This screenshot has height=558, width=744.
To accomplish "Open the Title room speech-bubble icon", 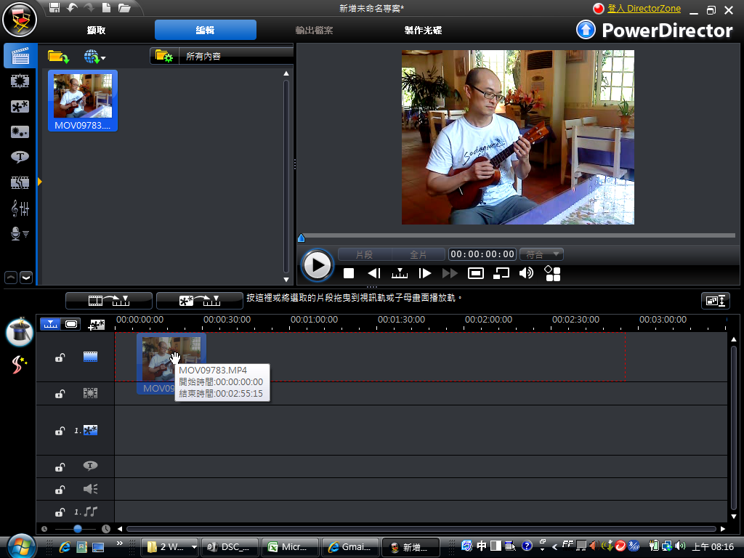I will pos(20,157).
